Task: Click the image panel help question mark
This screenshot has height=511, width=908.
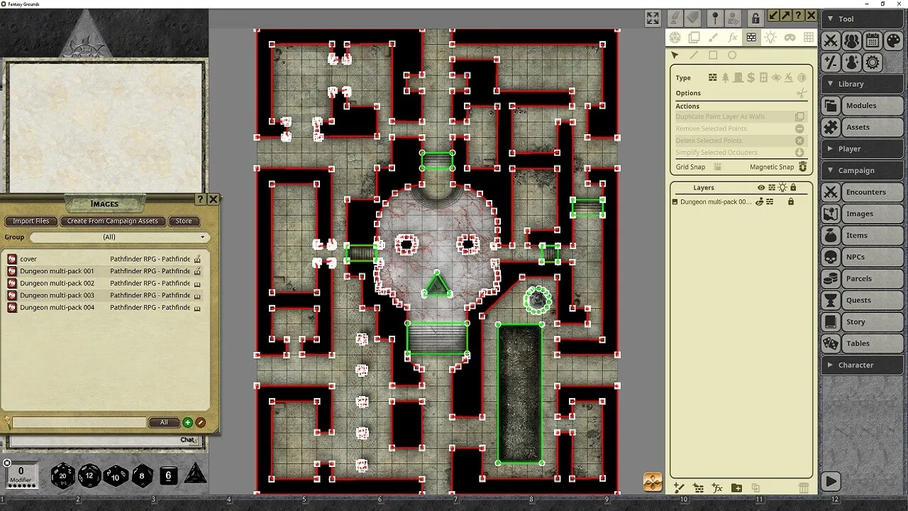Action: point(798,16)
